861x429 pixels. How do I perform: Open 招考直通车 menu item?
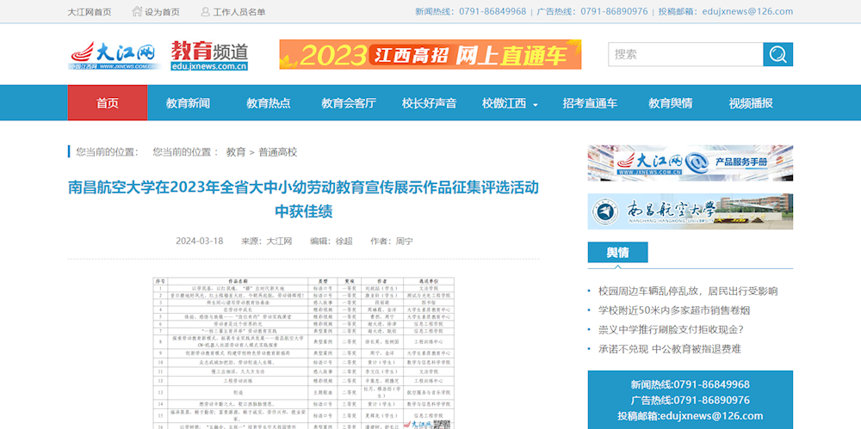(x=590, y=103)
